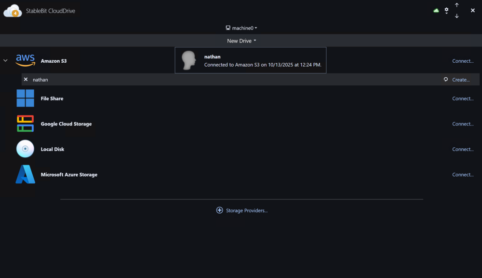
Task: Click Connect for Google Cloud Storage
Action: 463,124
